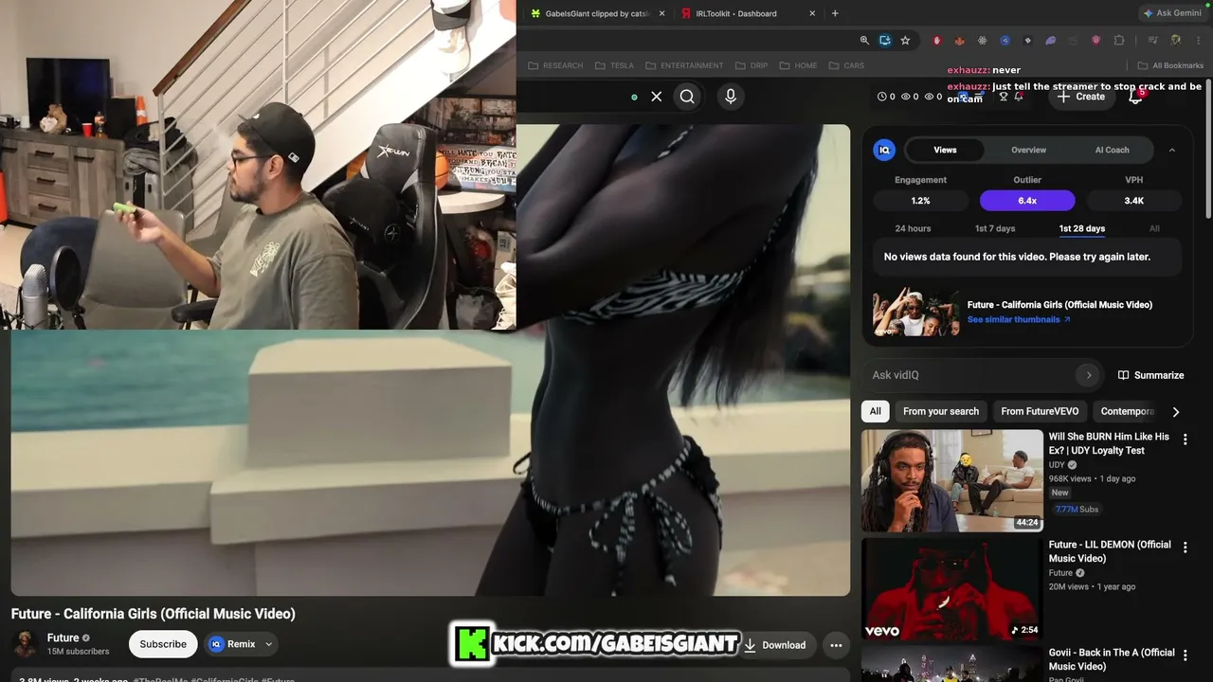Click the browser profile avatar icon

click(x=1175, y=41)
